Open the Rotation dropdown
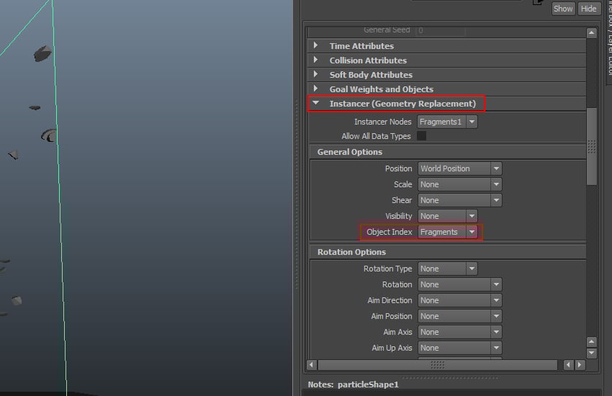The width and height of the screenshot is (612, 396). pyautogui.click(x=460, y=284)
